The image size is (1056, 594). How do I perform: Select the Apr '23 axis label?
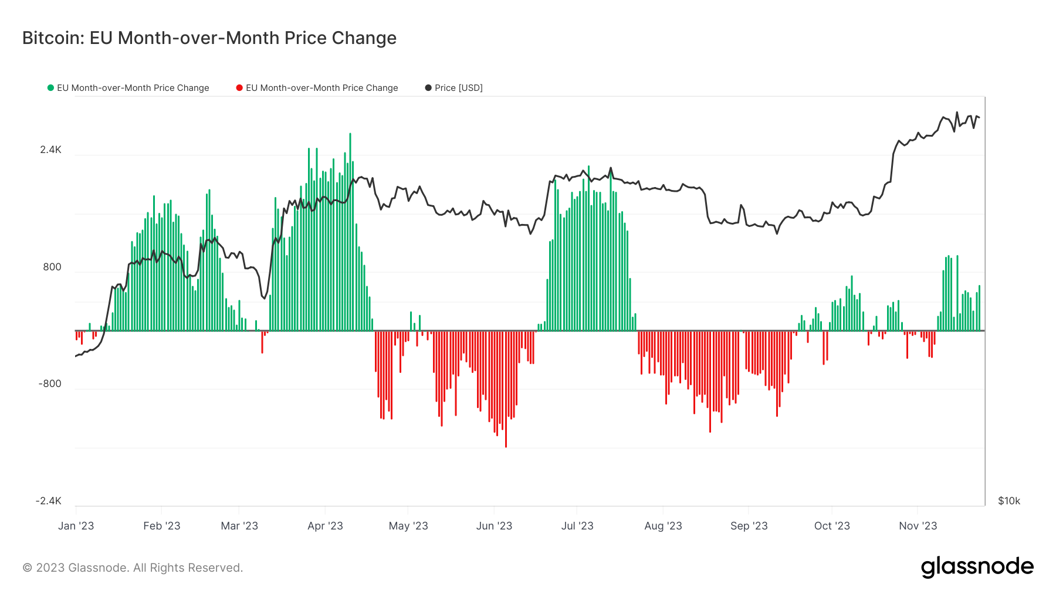pos(325,526)
